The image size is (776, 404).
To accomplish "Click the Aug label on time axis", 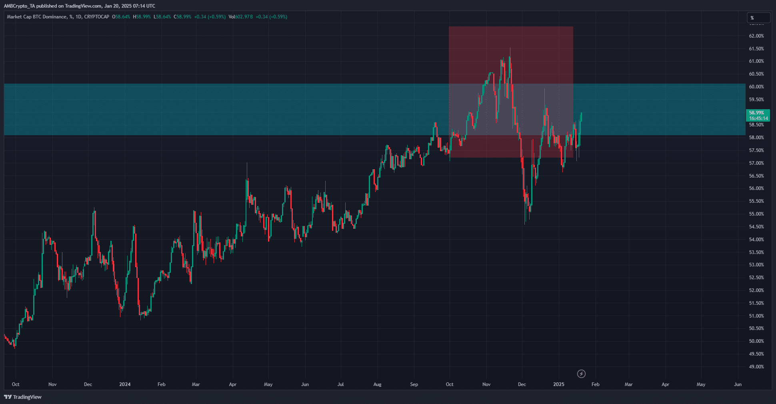I will 377,384.
